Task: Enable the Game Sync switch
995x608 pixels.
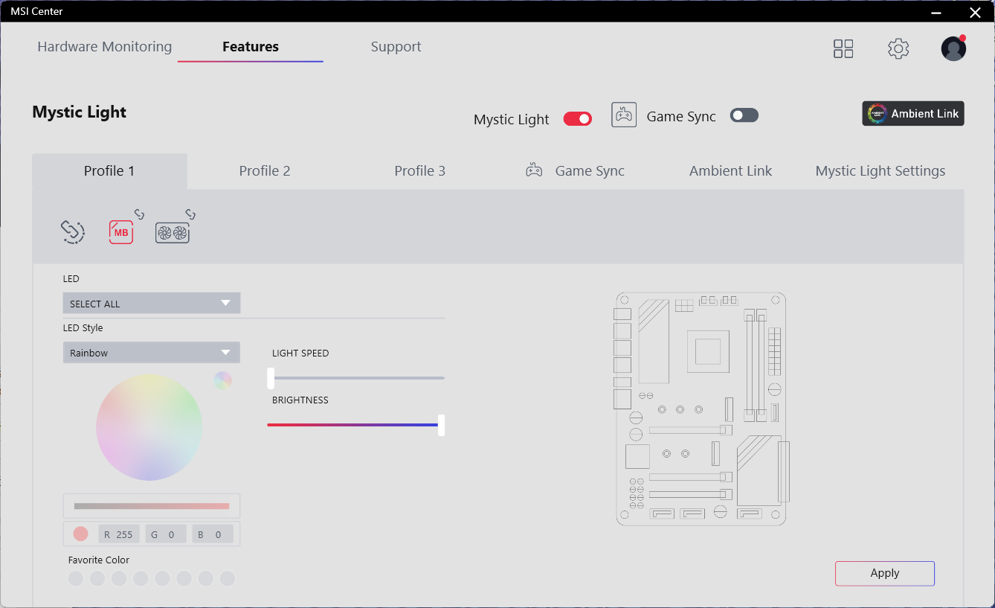Action: click(x=744, y=115)
